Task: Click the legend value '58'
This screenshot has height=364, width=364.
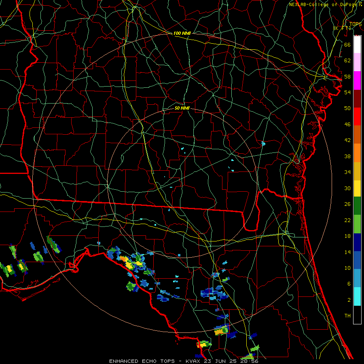Action: click(x=347, y=76)
